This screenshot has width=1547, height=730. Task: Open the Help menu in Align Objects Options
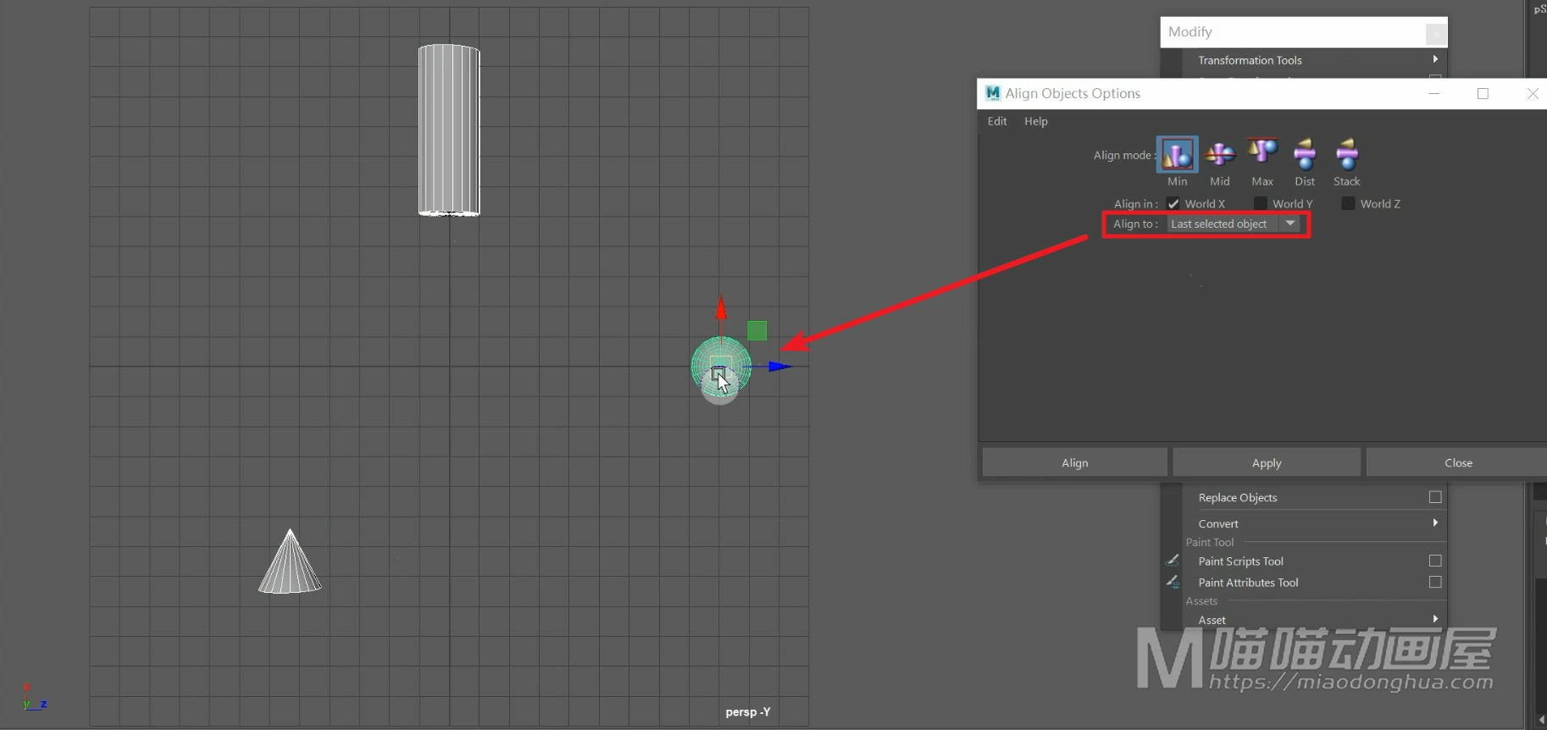point(1036,121)
